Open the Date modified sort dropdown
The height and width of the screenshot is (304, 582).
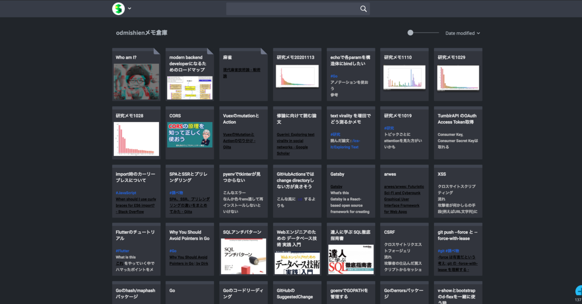tap(463, 33)
